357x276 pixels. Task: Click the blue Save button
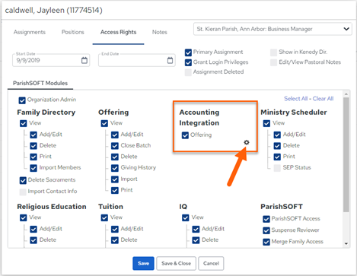pos(143,263)
